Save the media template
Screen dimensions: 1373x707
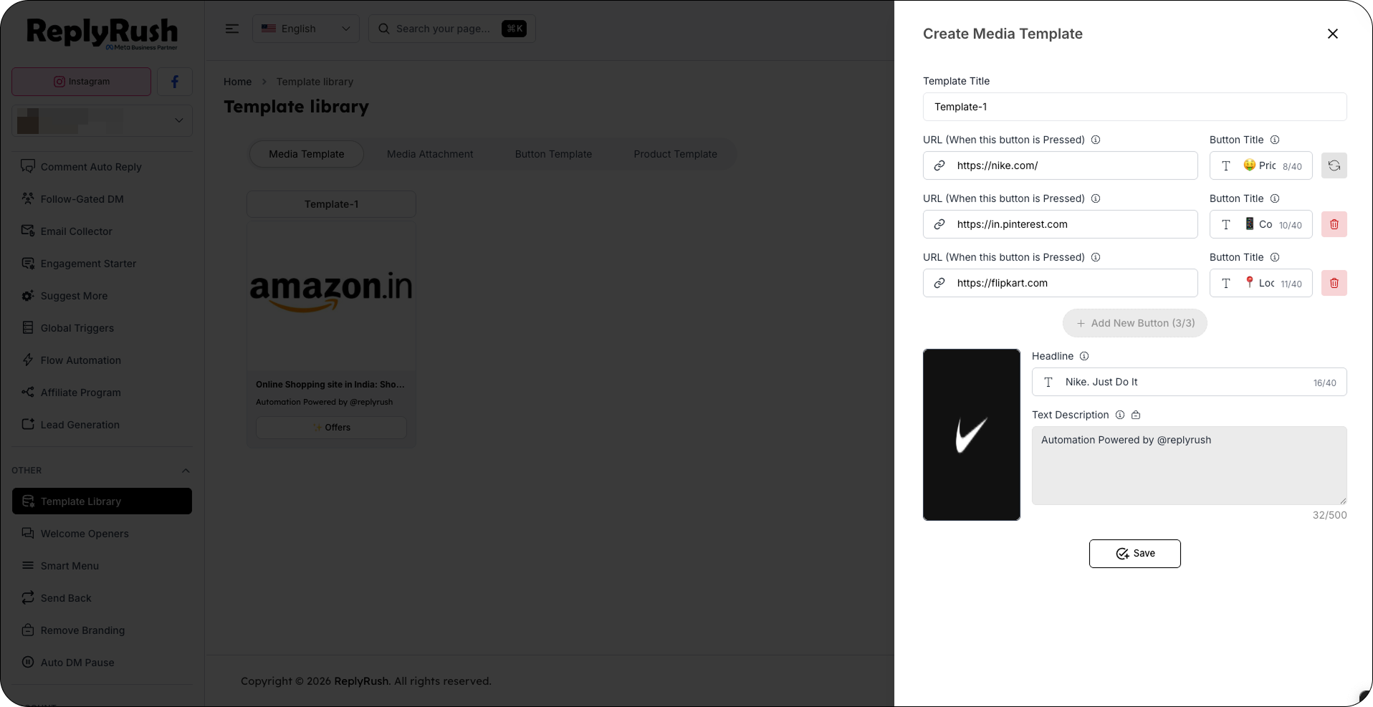[1134, 554]
